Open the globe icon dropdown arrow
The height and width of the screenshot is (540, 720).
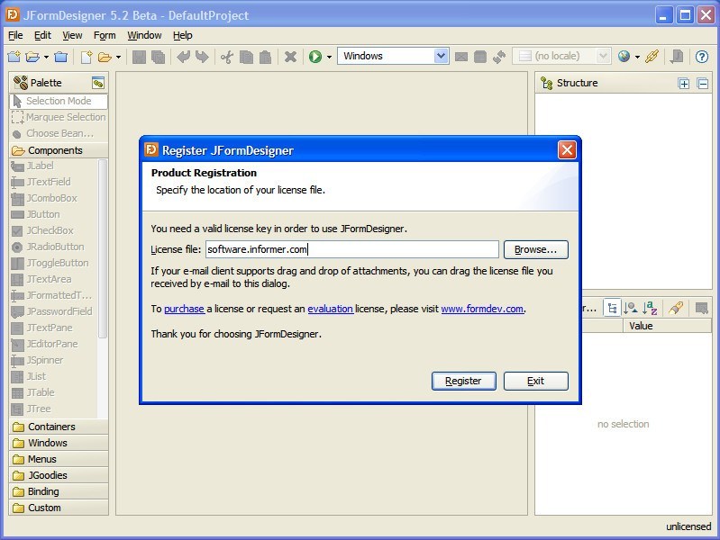tap(637, 57)
